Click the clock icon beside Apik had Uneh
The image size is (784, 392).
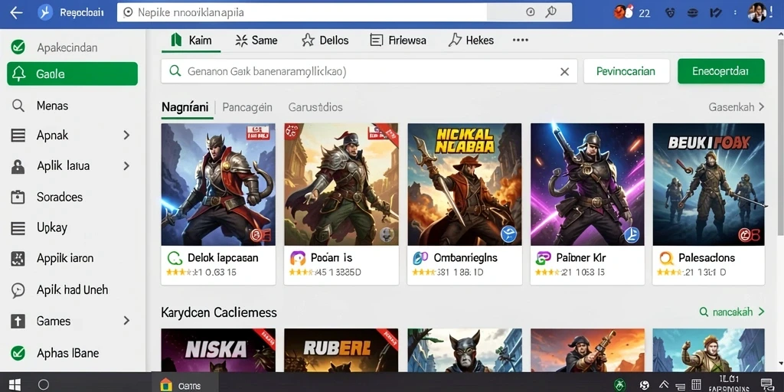click(x=18, y=290)
